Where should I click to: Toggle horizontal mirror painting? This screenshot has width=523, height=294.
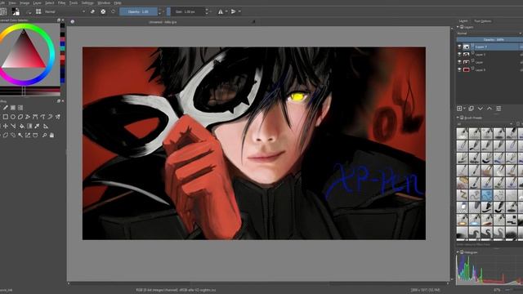coord(220,11)
